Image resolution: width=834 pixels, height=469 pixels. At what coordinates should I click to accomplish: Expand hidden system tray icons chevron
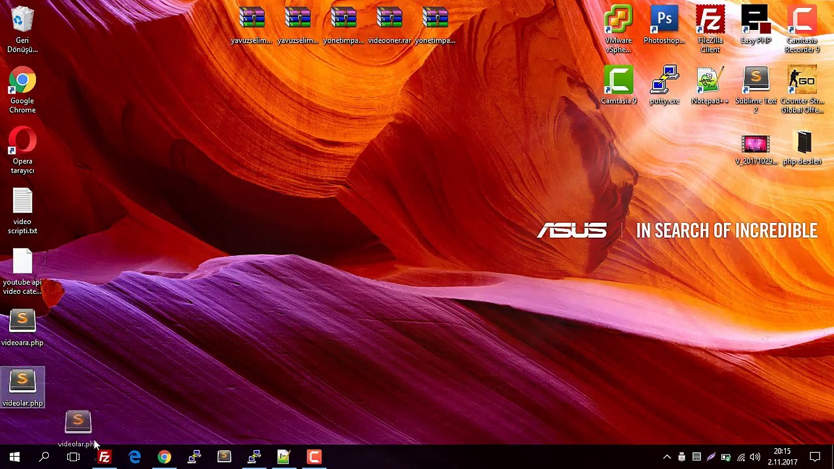(667, 457)
